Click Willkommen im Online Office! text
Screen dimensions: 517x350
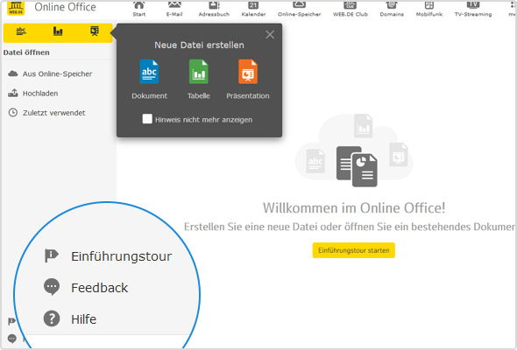click(354, 208)
